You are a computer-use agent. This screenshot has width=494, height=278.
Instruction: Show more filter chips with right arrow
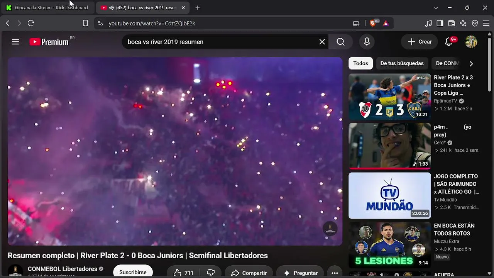pos(471,63)
